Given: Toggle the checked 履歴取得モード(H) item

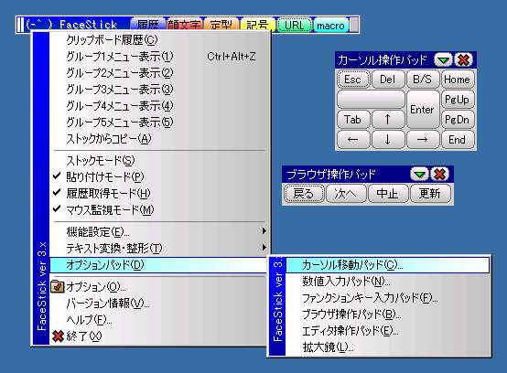Looking at the screenshot, I should [160, 194].
